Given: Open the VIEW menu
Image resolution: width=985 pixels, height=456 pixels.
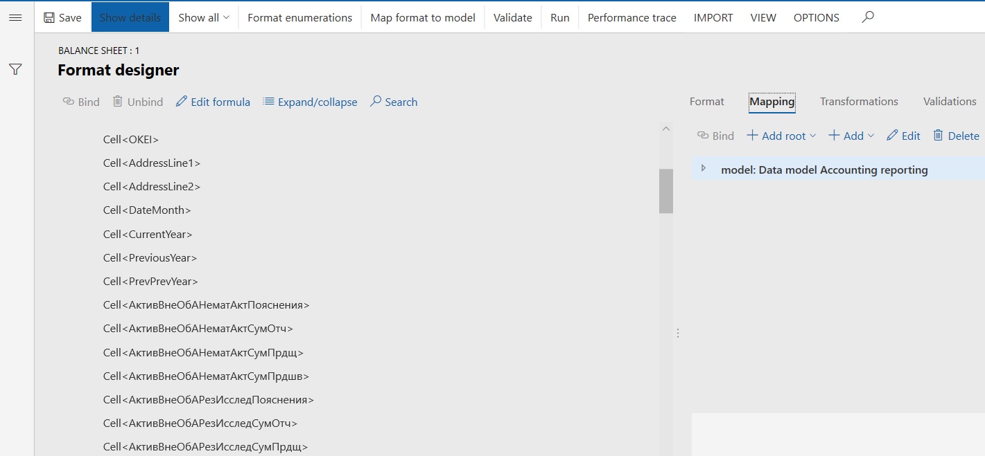Looking at the screenshot, I should click(763, 17).
